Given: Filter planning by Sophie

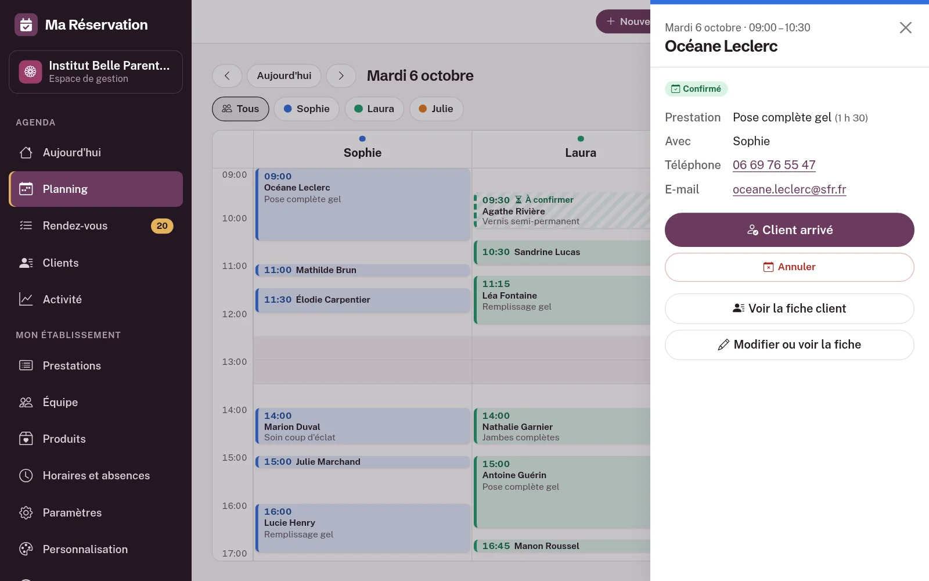Looking at the screenshot, I should click(x=307, y=109).
